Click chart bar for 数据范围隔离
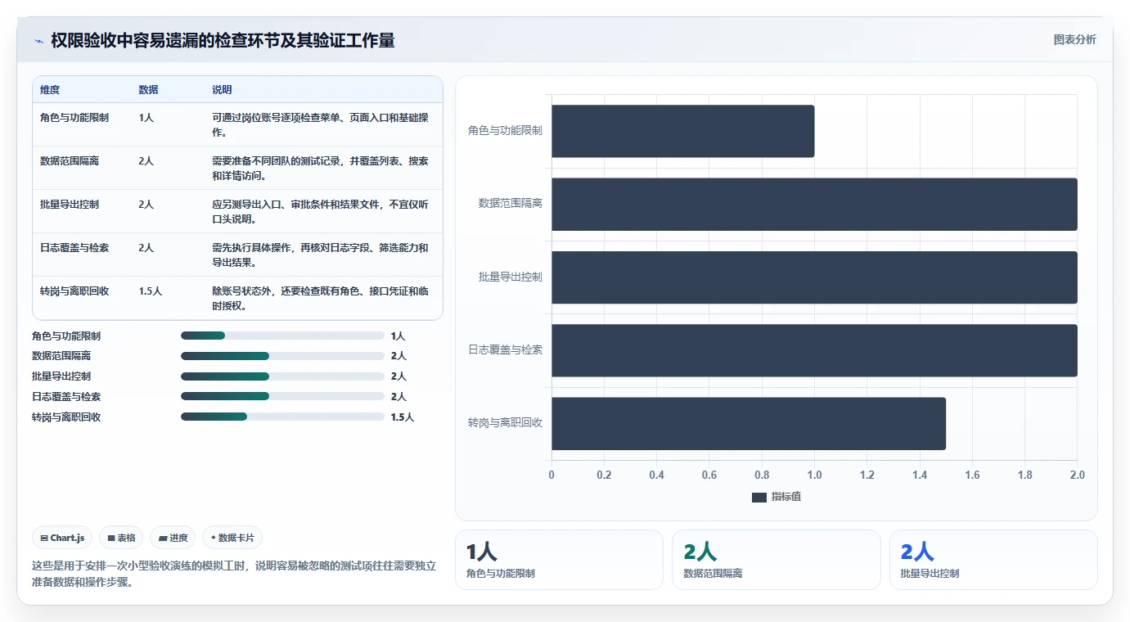The height and width of the screenshot is (622, 1130). 814,204
